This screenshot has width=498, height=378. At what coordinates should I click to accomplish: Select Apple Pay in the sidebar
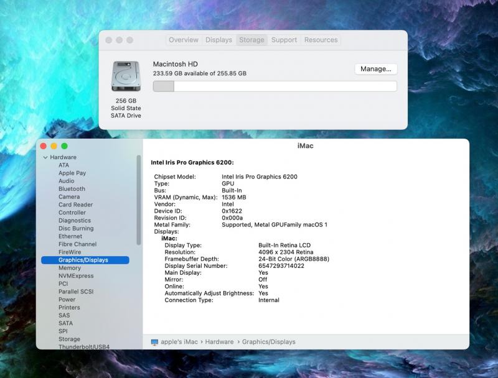[x=72, y=173]
